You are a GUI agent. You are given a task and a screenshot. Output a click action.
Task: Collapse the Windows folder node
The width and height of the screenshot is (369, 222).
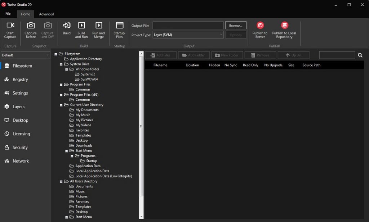click(67, 69)
